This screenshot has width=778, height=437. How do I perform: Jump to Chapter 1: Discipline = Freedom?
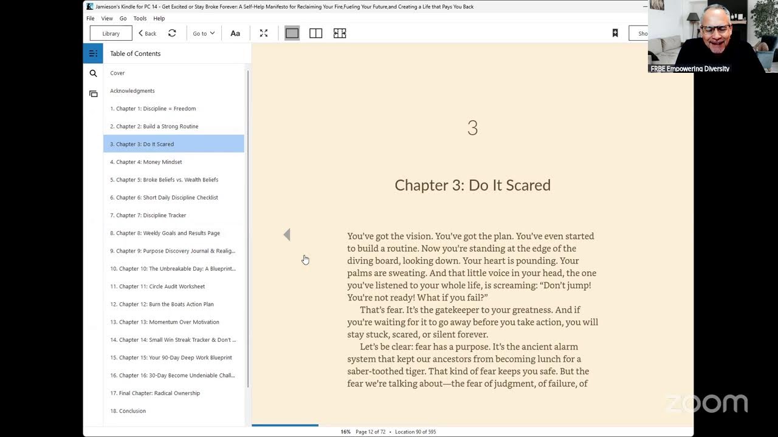tap(173, 109)
